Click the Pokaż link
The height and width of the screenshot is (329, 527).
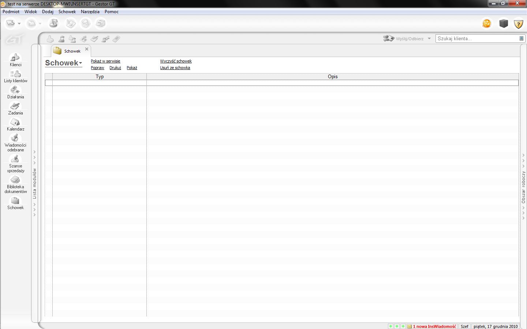(132, 68)
